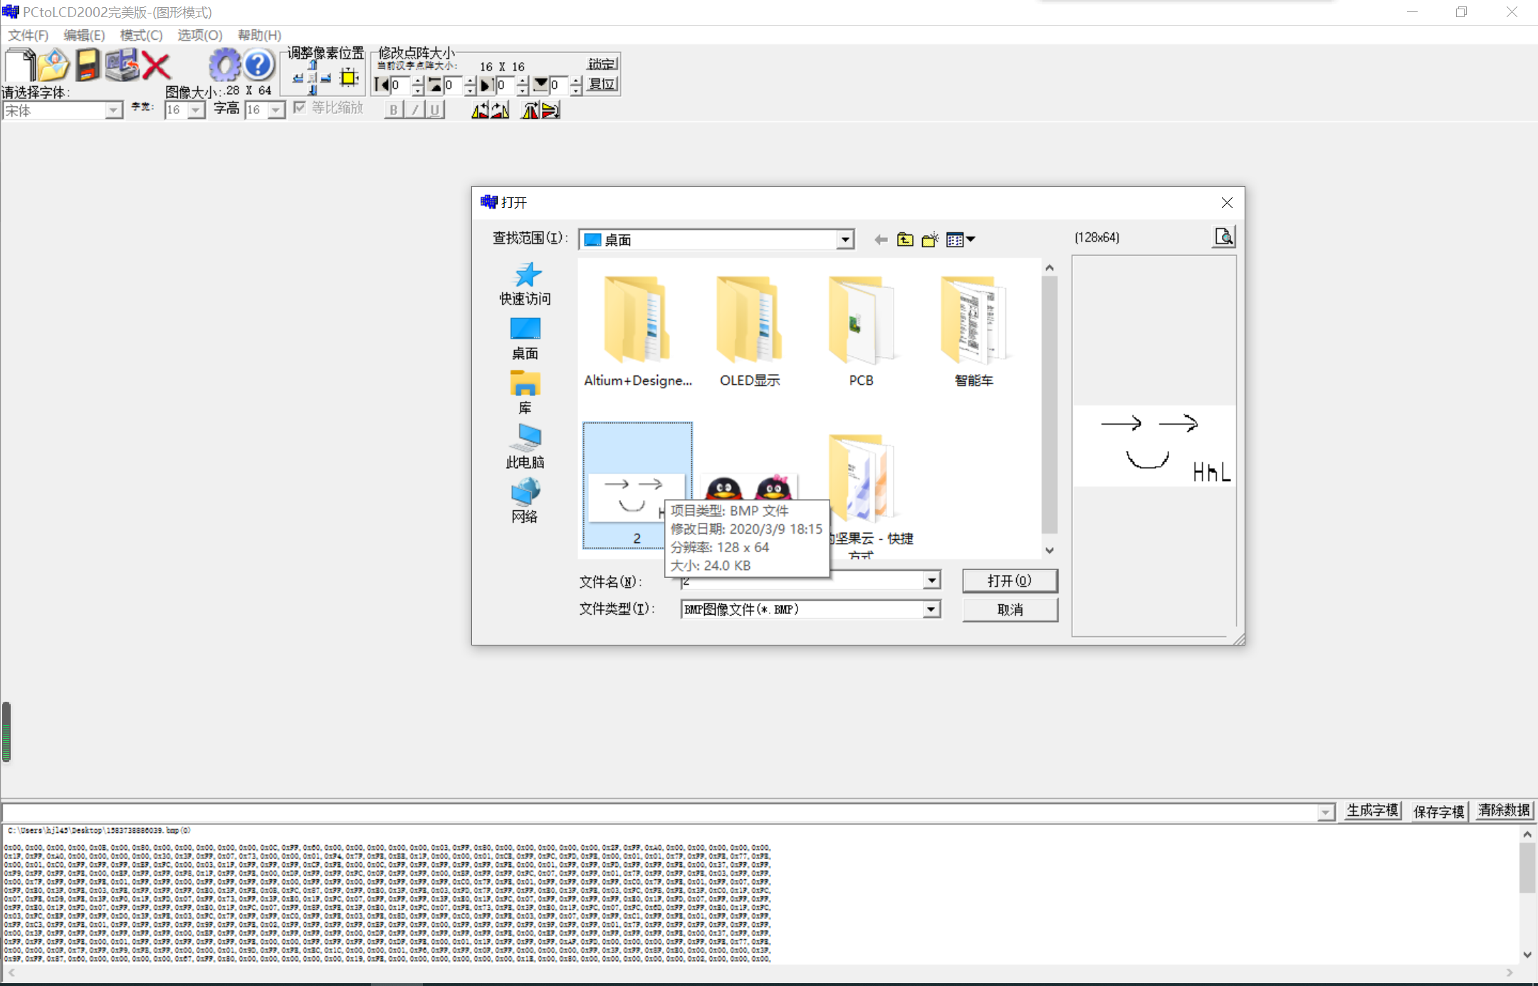Click the up-one-level folder icon in dialog
Viewport: 1538px width, 986px height.
click(905, 240)
